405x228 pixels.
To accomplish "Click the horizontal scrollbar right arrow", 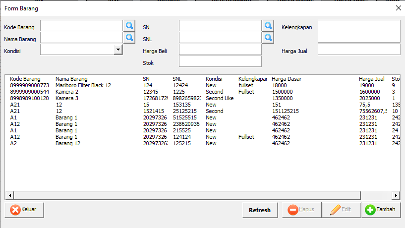I will pyautogui.click(x=396, y=195).
